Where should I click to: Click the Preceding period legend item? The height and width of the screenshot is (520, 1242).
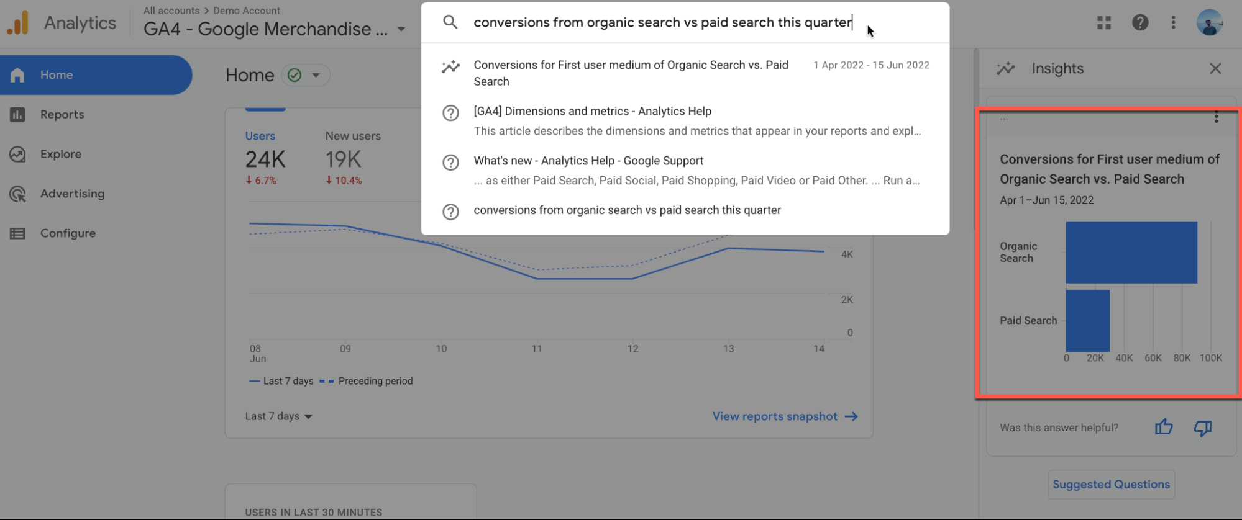pyautogui.click(x=367, y=381)
